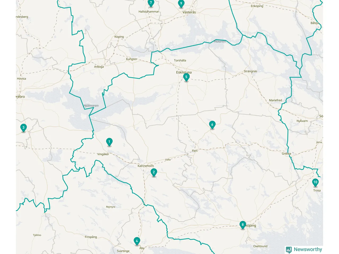Click marker 7 above Hallstahammar

(x=151, y=3)
